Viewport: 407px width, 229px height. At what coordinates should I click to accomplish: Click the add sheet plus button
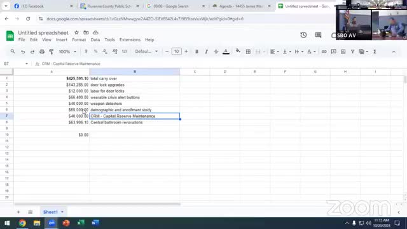click(x=18, y=212)
